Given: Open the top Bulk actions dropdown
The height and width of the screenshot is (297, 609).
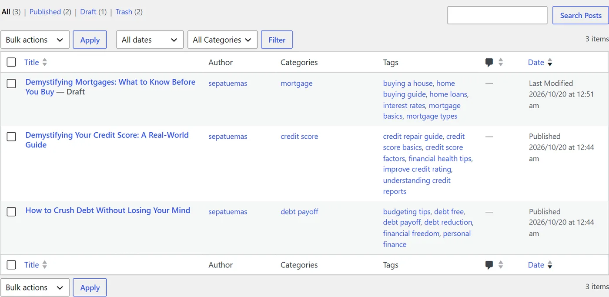Looking at the screenshot, I should [x=35, y=40].
